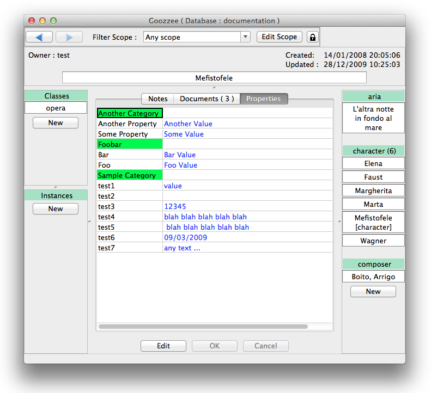Select the green Another Category header
Image resolution: width=437 pixels, height=393 pixels.
130,113
